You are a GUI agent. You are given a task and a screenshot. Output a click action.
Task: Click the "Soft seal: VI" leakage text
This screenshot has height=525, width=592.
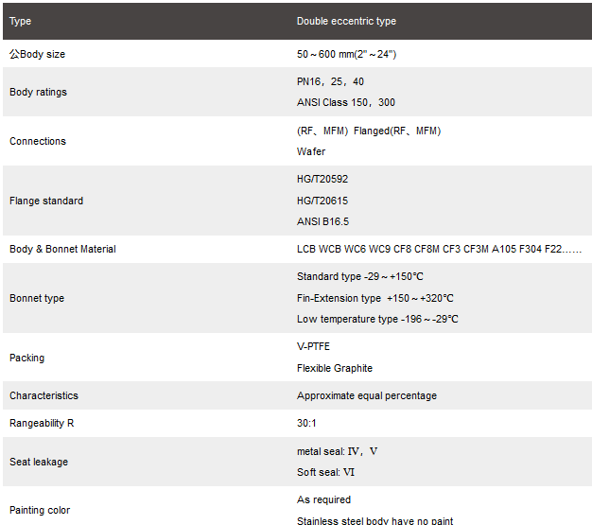[x=325, y=472]
